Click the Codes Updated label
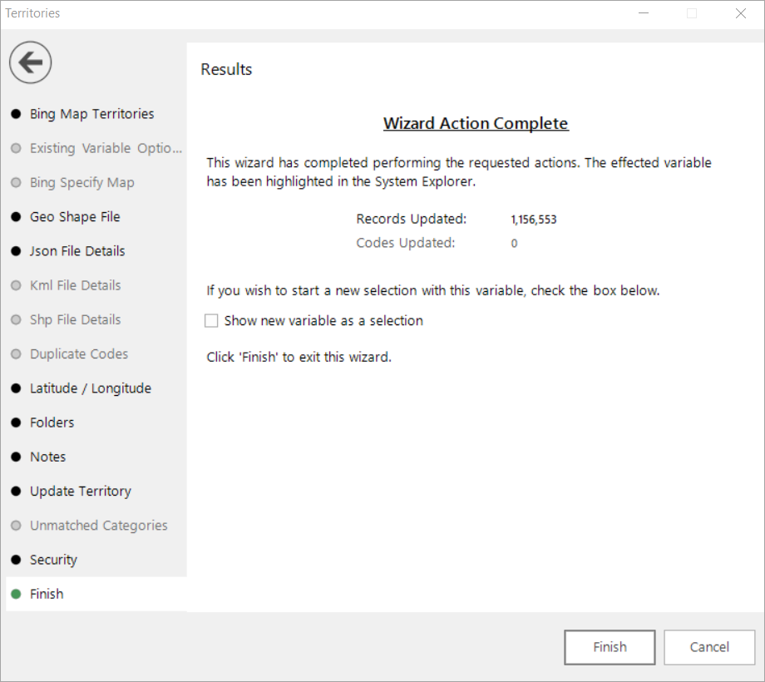765x682 pixels. click(x=406, y=243)
